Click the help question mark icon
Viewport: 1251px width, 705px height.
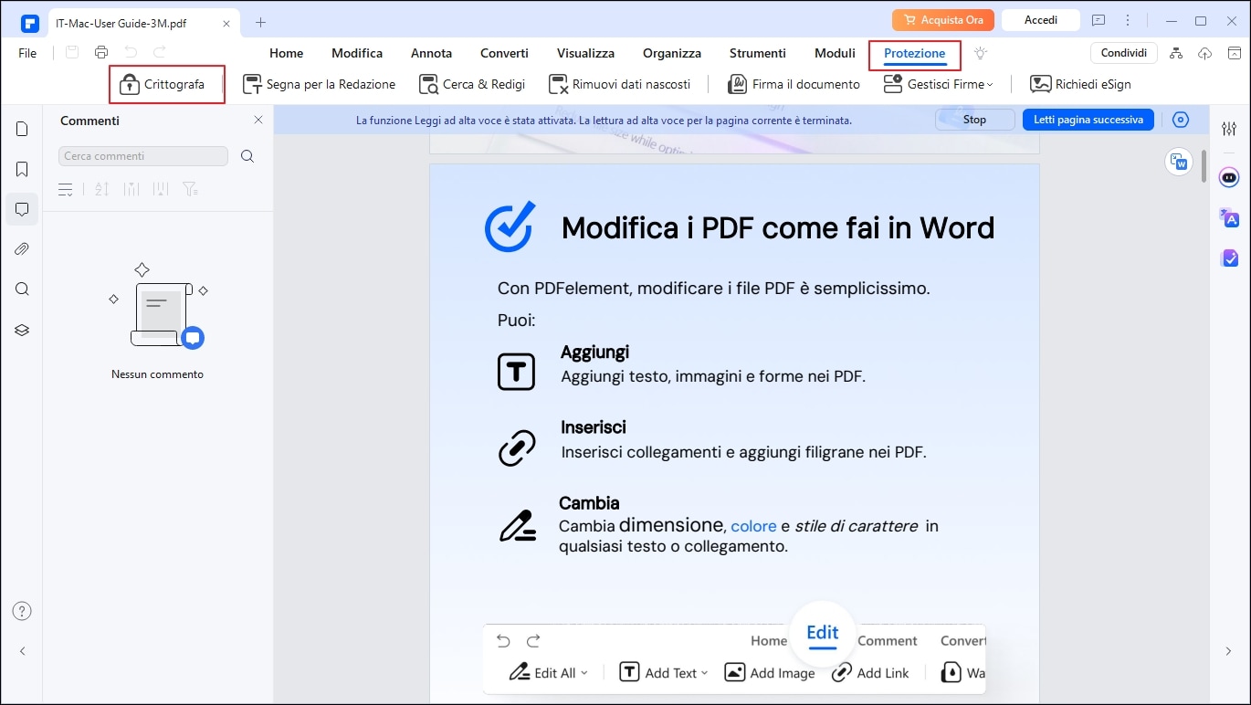tap(22, 611)
